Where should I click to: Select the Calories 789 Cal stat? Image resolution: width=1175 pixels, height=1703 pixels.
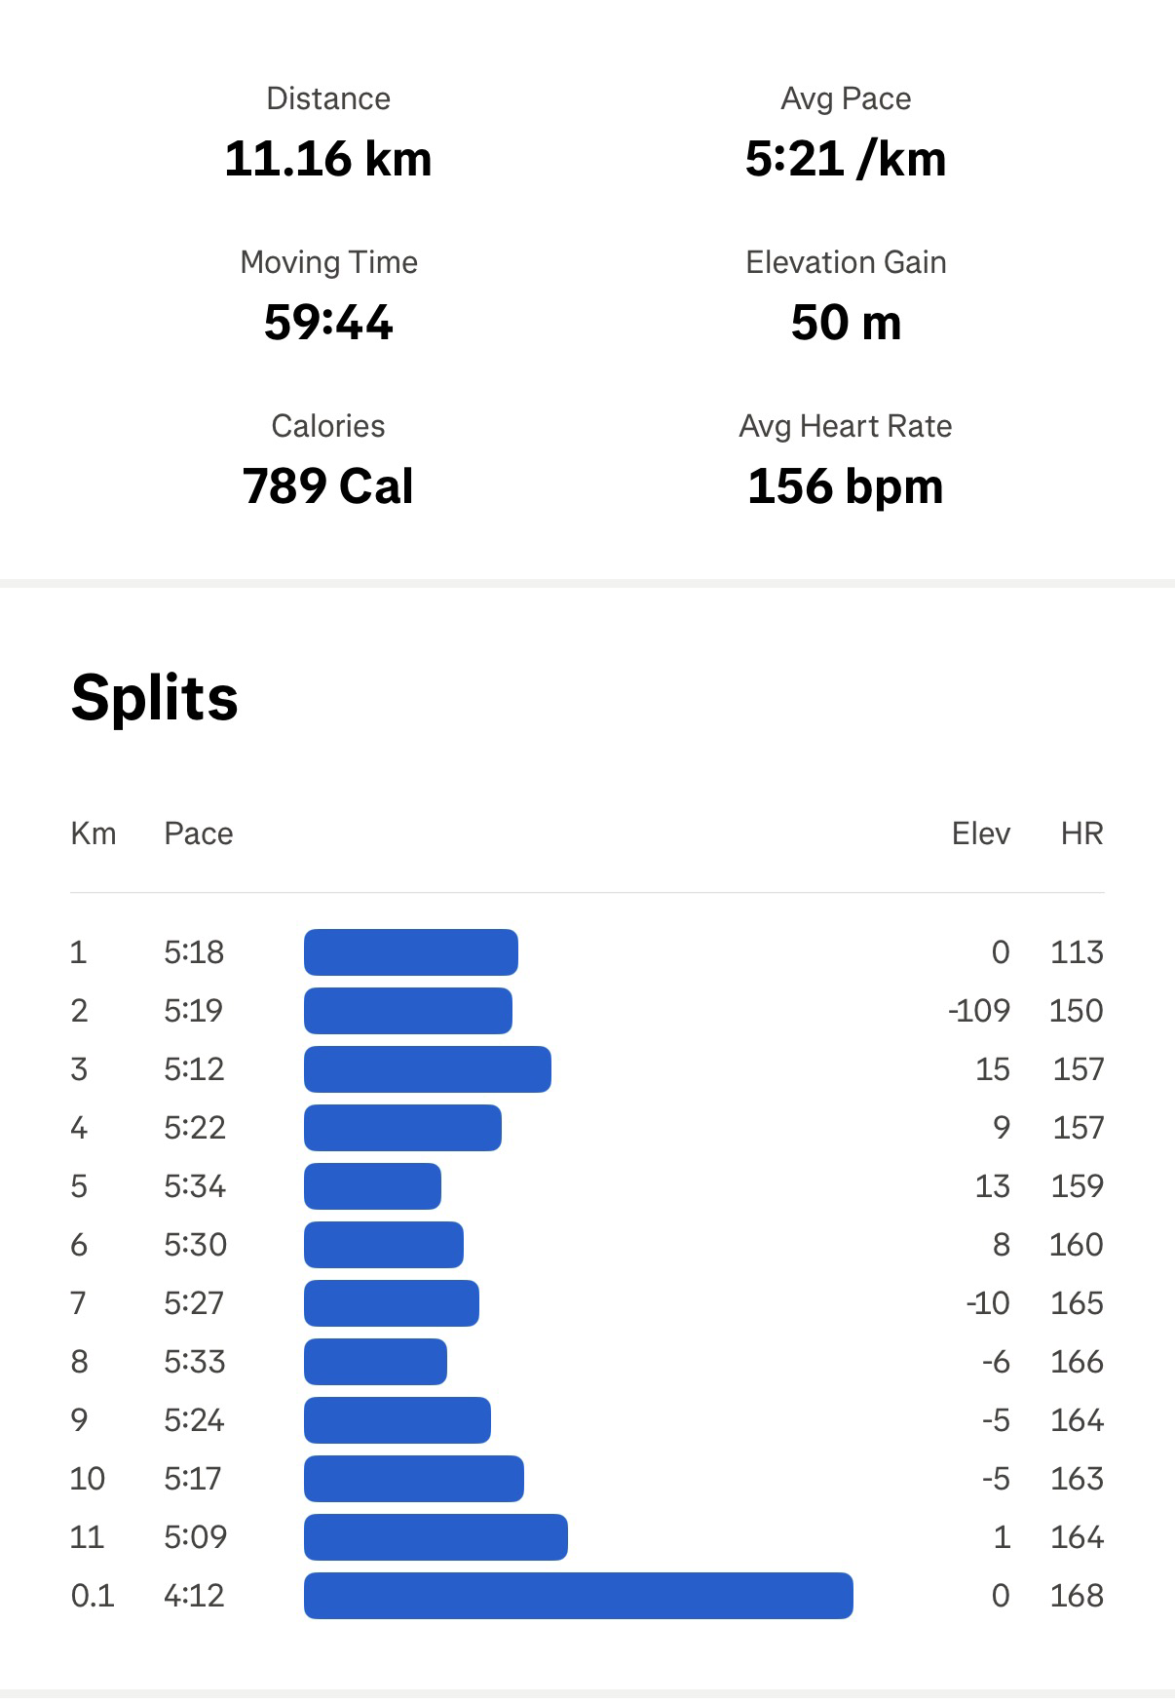tap(328, 485)
